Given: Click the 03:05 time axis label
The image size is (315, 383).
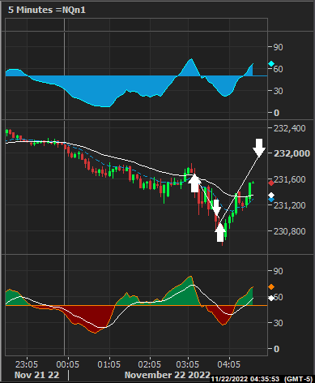Looking at the screenshot, I should tap(188, 364).
